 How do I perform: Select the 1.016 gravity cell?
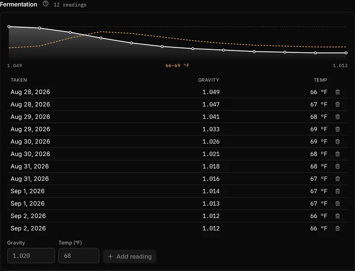tap(211, 179)
